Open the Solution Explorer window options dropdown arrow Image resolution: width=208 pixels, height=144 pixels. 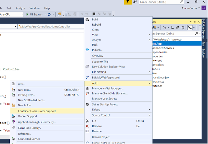[x=190, y=22]
